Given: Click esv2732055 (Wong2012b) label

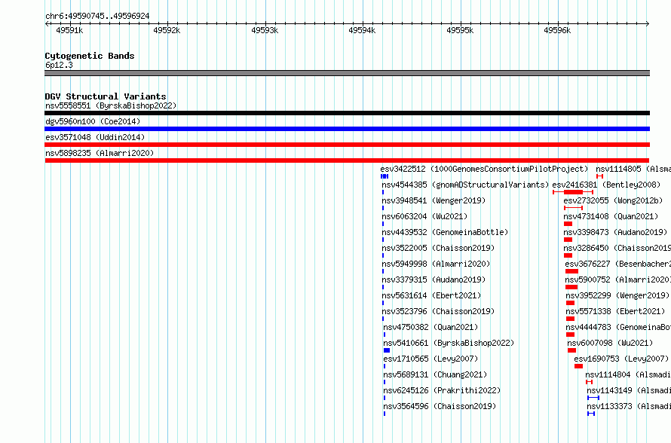Looking at the screenshot, I should click(613, 200).
